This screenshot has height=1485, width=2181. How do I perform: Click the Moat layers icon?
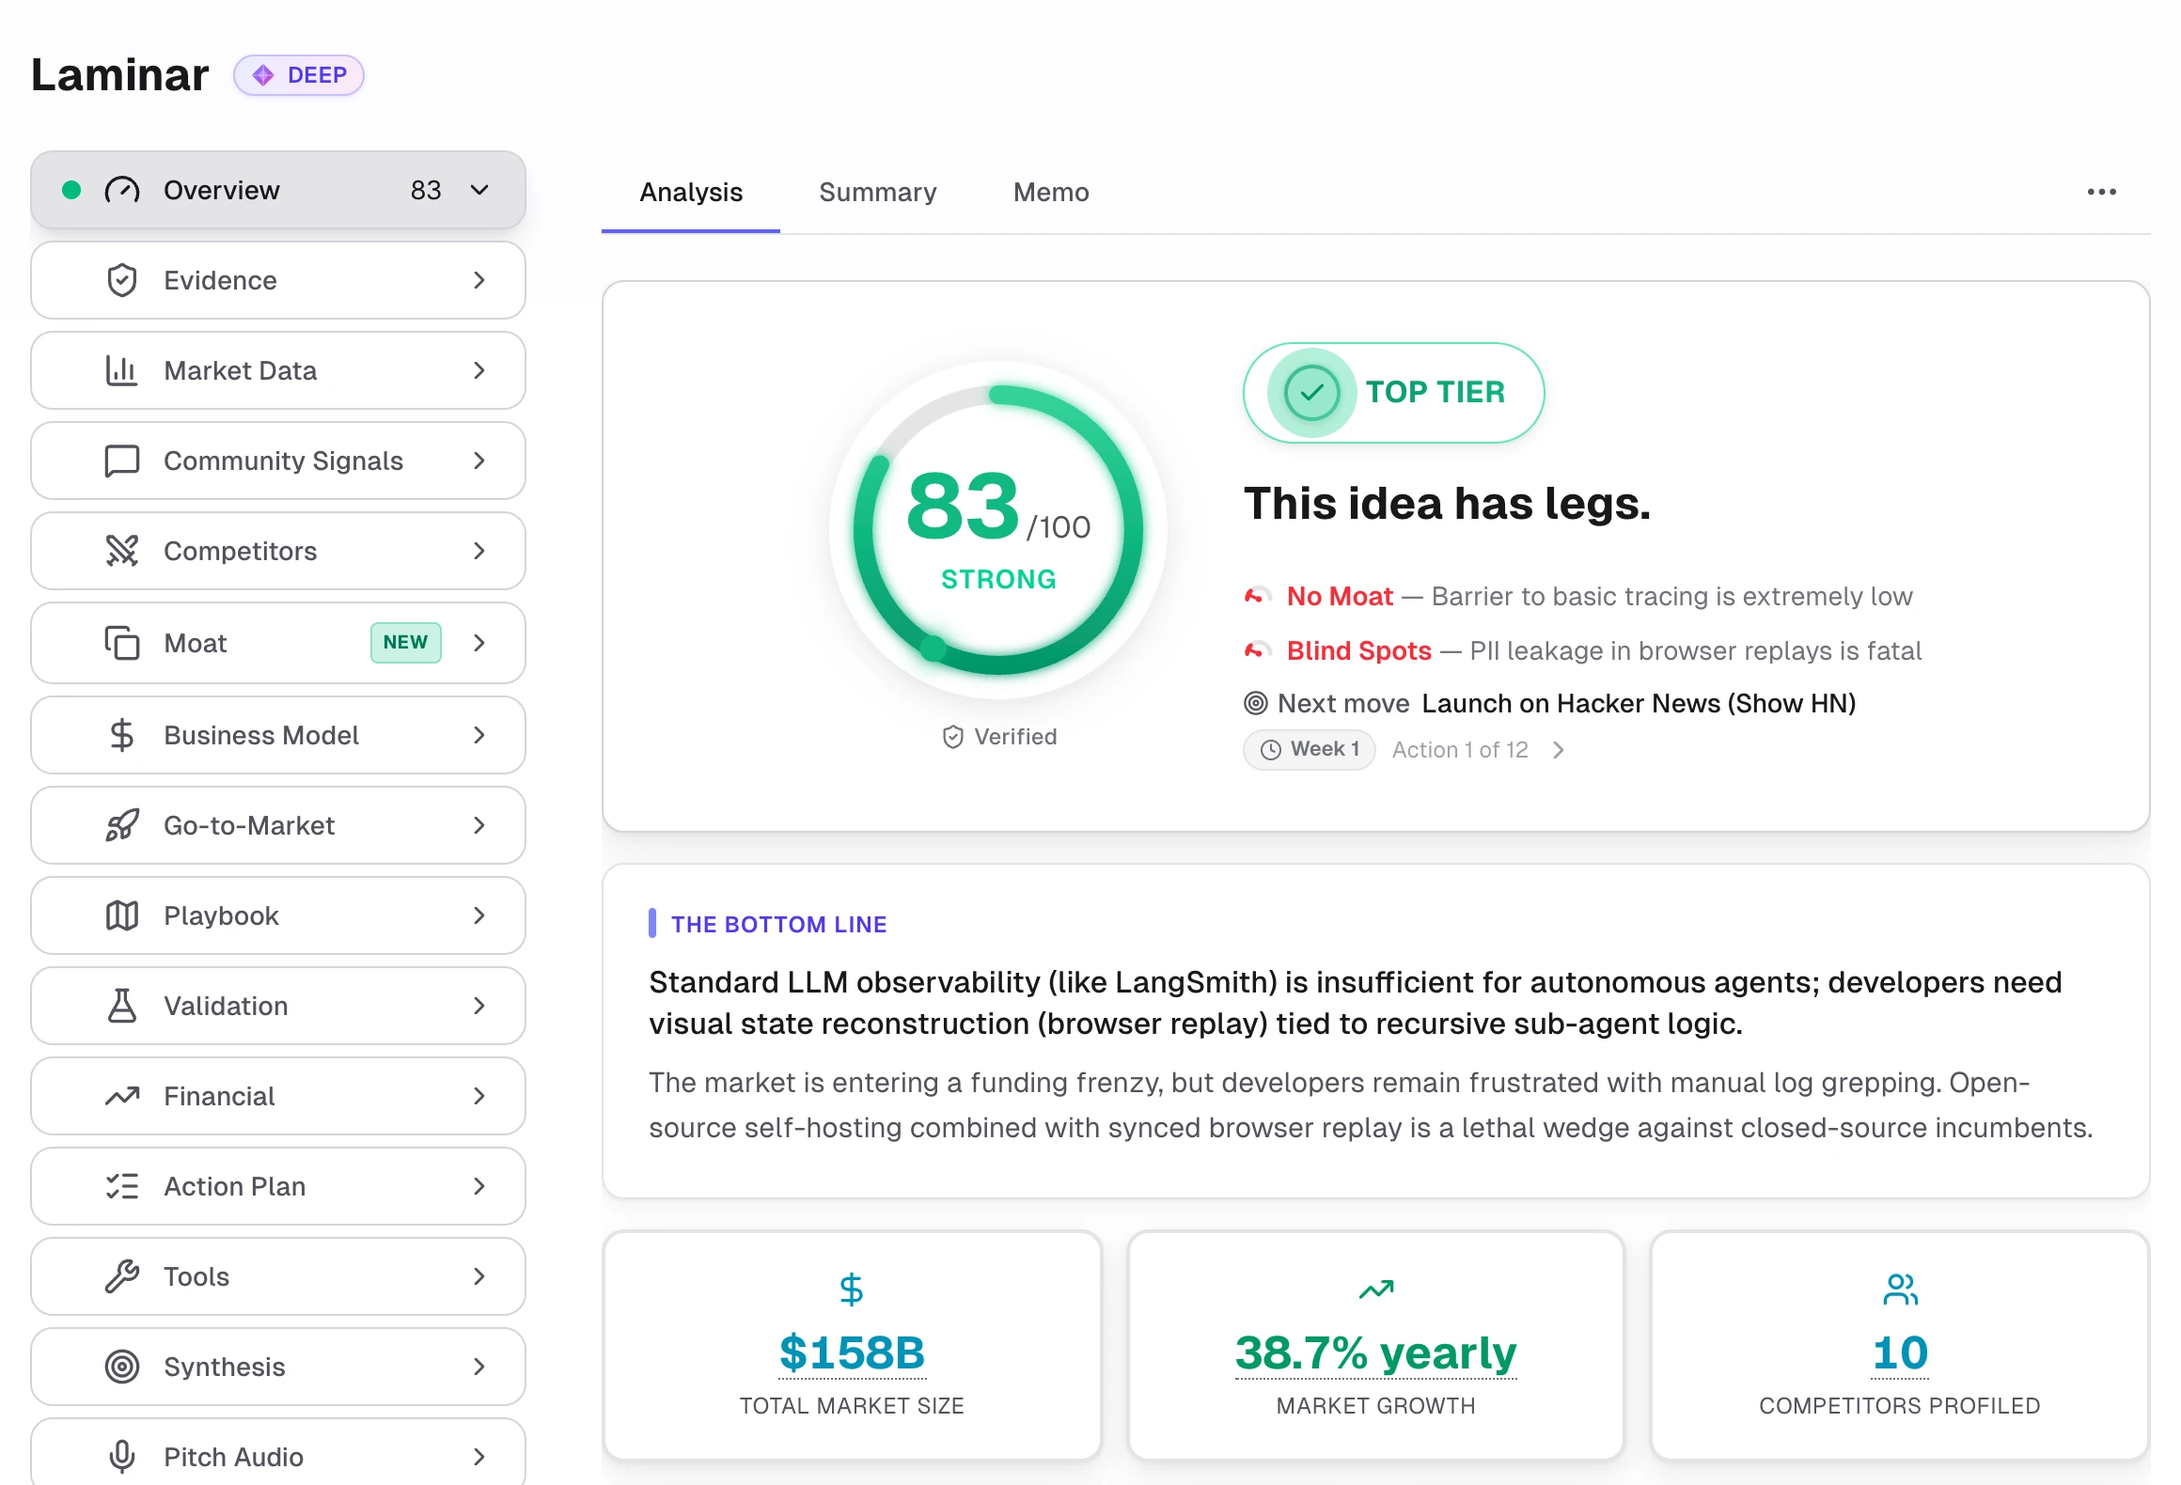coord(122,643)
